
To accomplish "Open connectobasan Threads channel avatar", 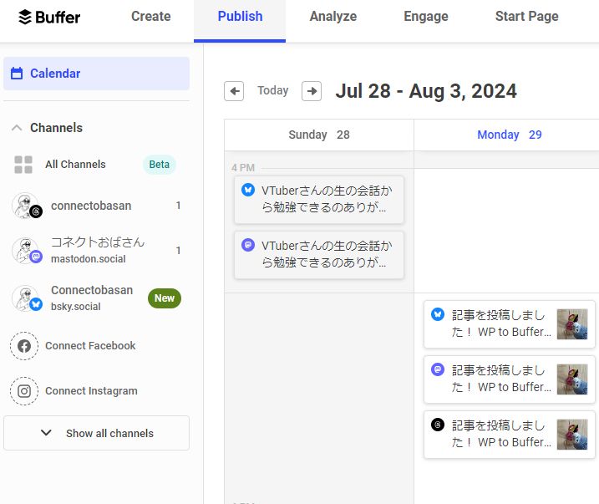I will pyautogui.click(x=27, y=206).
